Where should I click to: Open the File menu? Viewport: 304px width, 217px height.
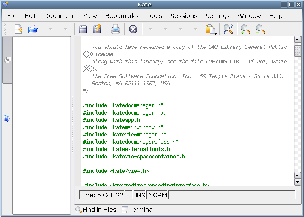(x=12, y=16)
